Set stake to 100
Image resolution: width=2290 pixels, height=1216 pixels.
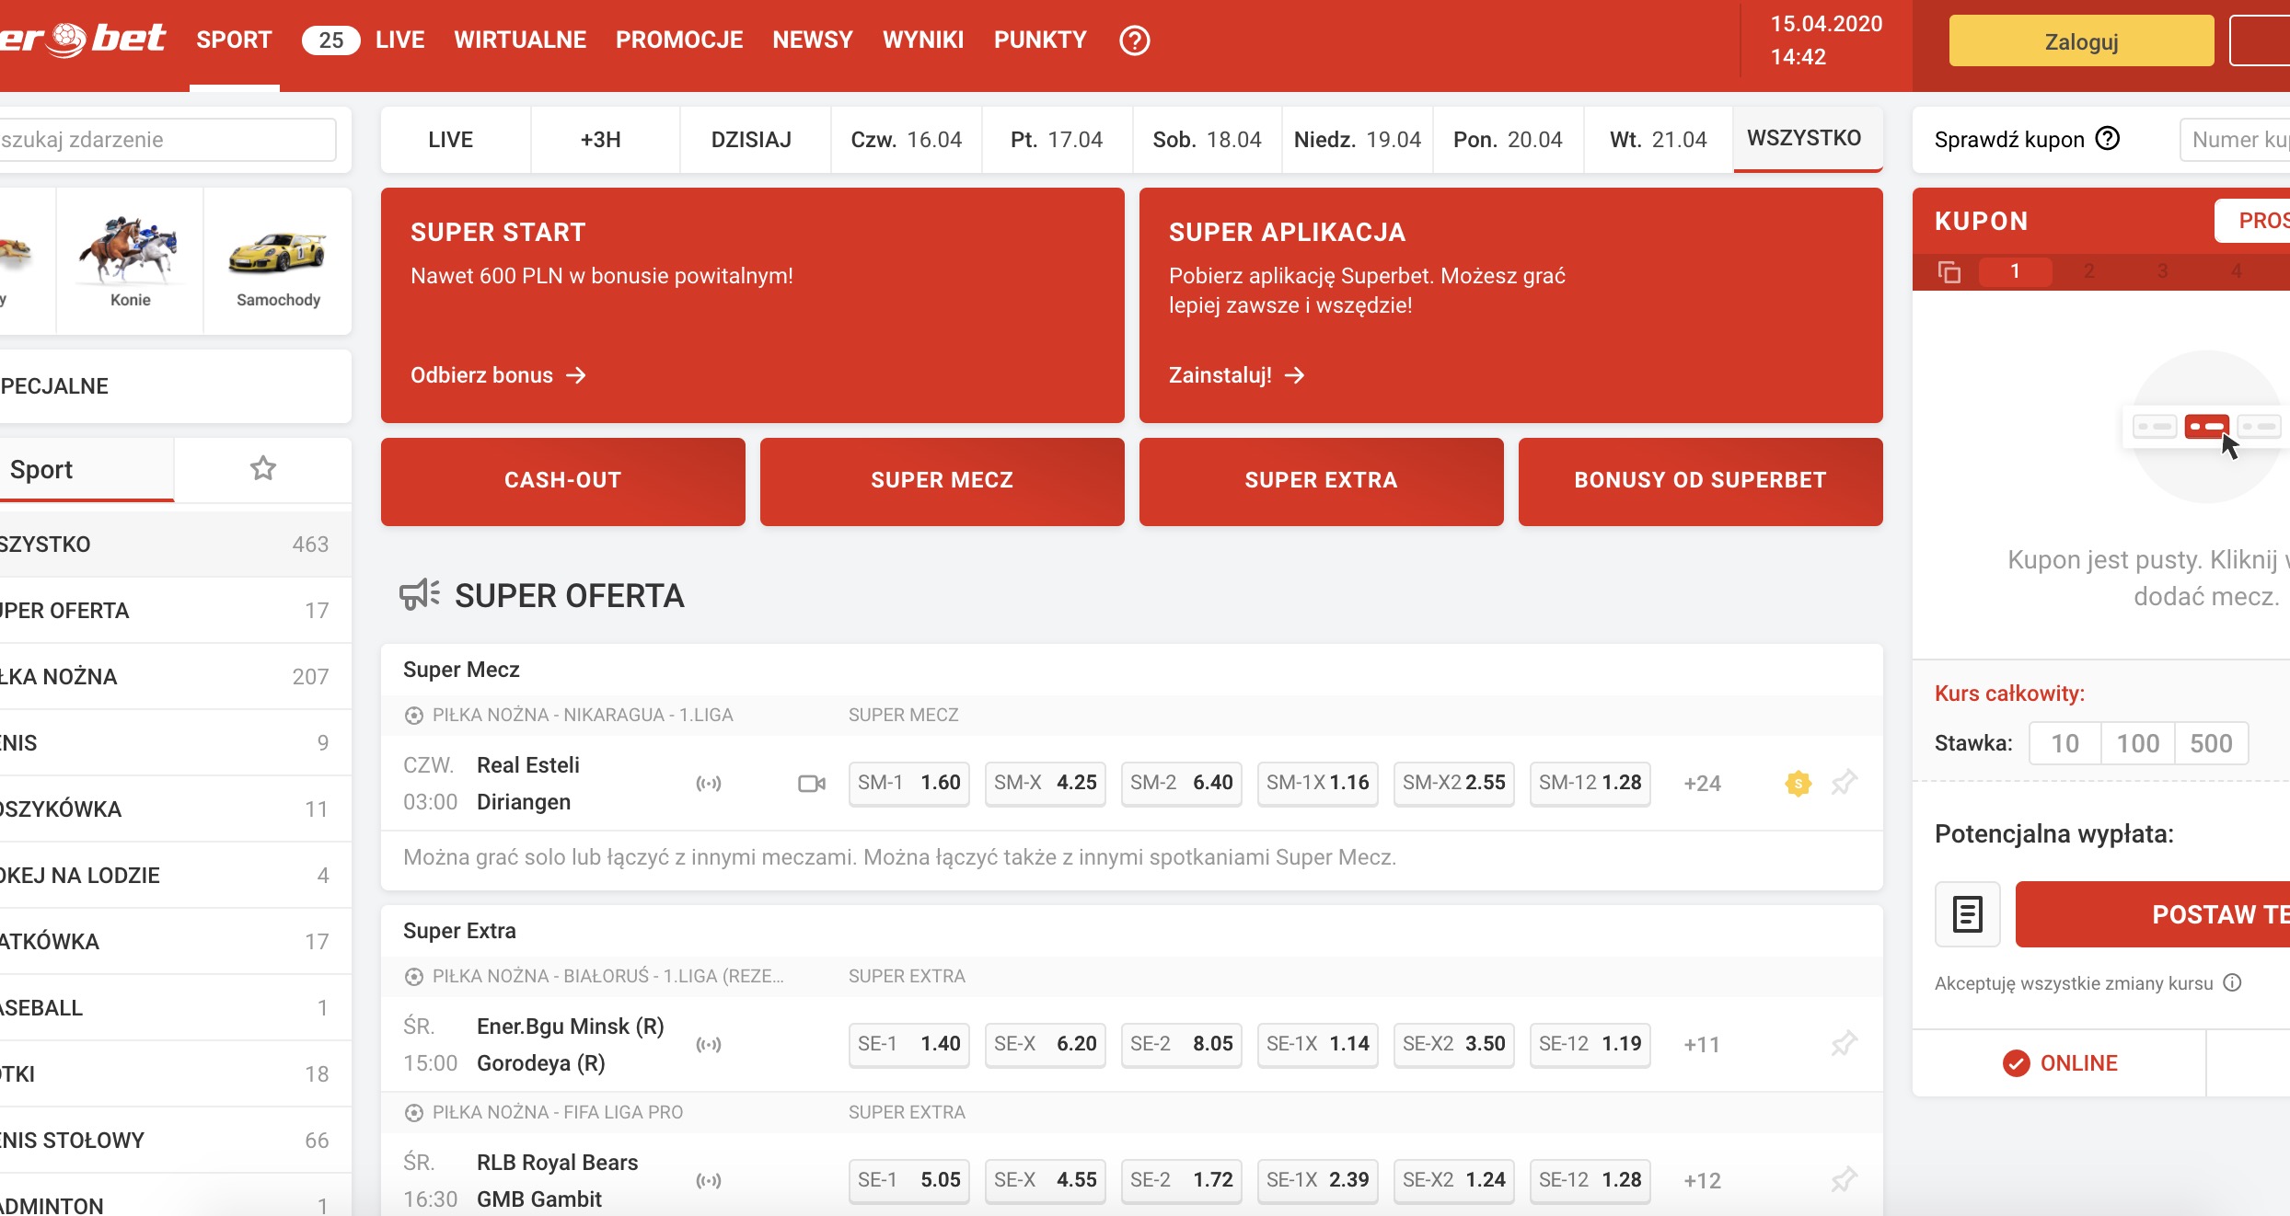[2137, 743]
